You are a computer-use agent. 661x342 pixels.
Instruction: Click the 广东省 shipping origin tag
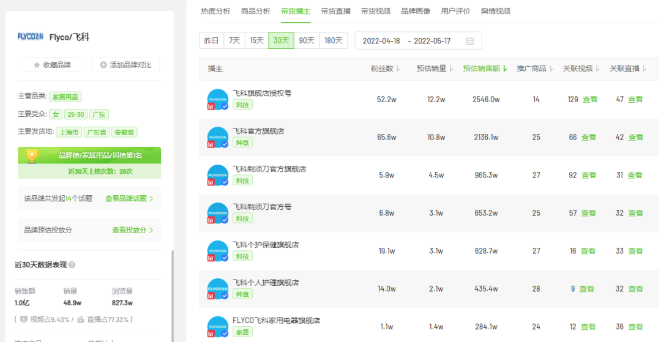[97, 132]
